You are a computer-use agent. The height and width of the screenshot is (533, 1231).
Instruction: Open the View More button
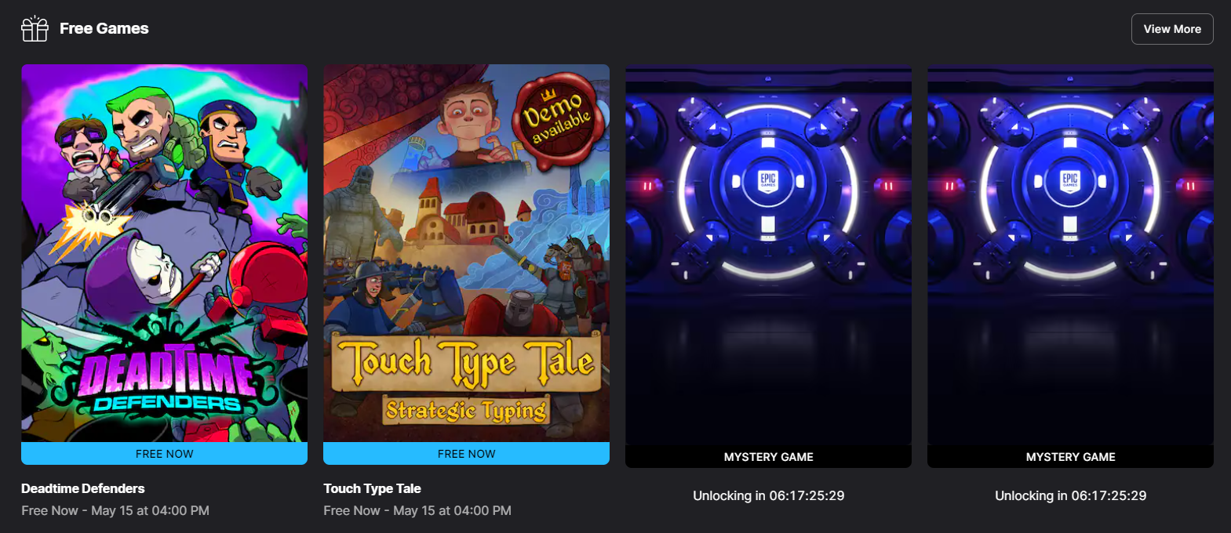point(1172,29)
